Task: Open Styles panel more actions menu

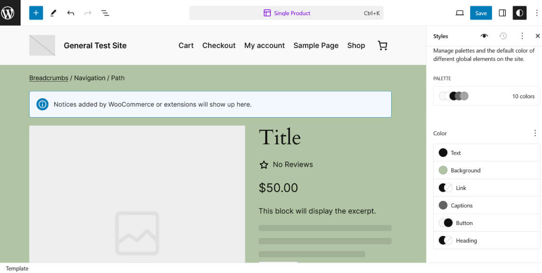Action: [522, 36]
